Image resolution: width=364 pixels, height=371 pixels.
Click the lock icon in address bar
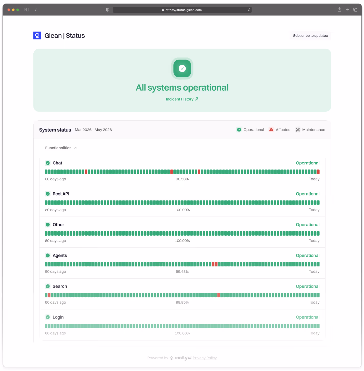[x=163, y=10]
